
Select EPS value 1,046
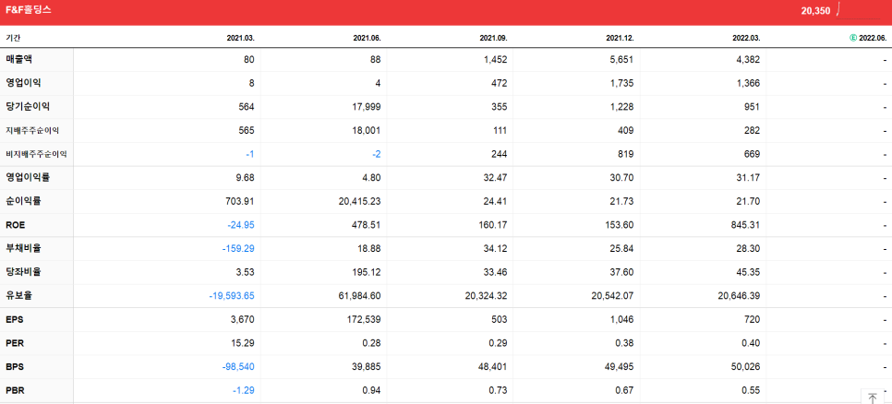(x=621, y=320)
